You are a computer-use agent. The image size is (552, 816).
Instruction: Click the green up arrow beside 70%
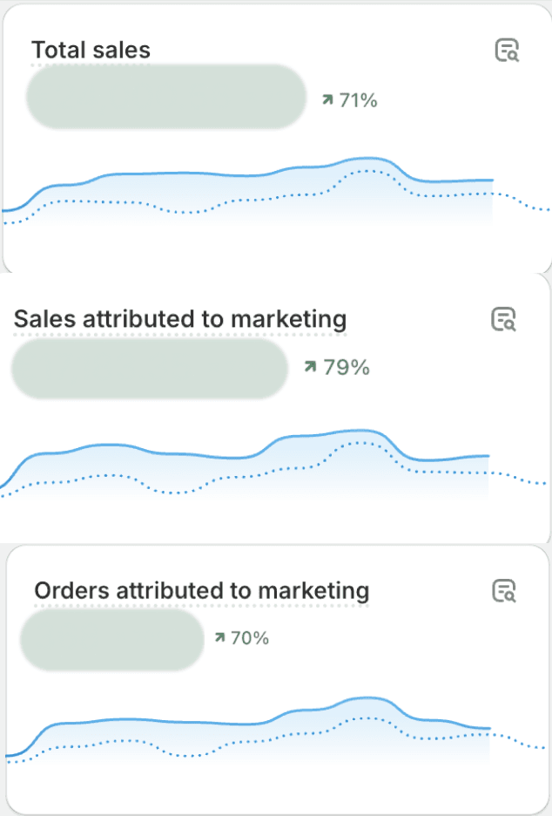tap(220, 637)
